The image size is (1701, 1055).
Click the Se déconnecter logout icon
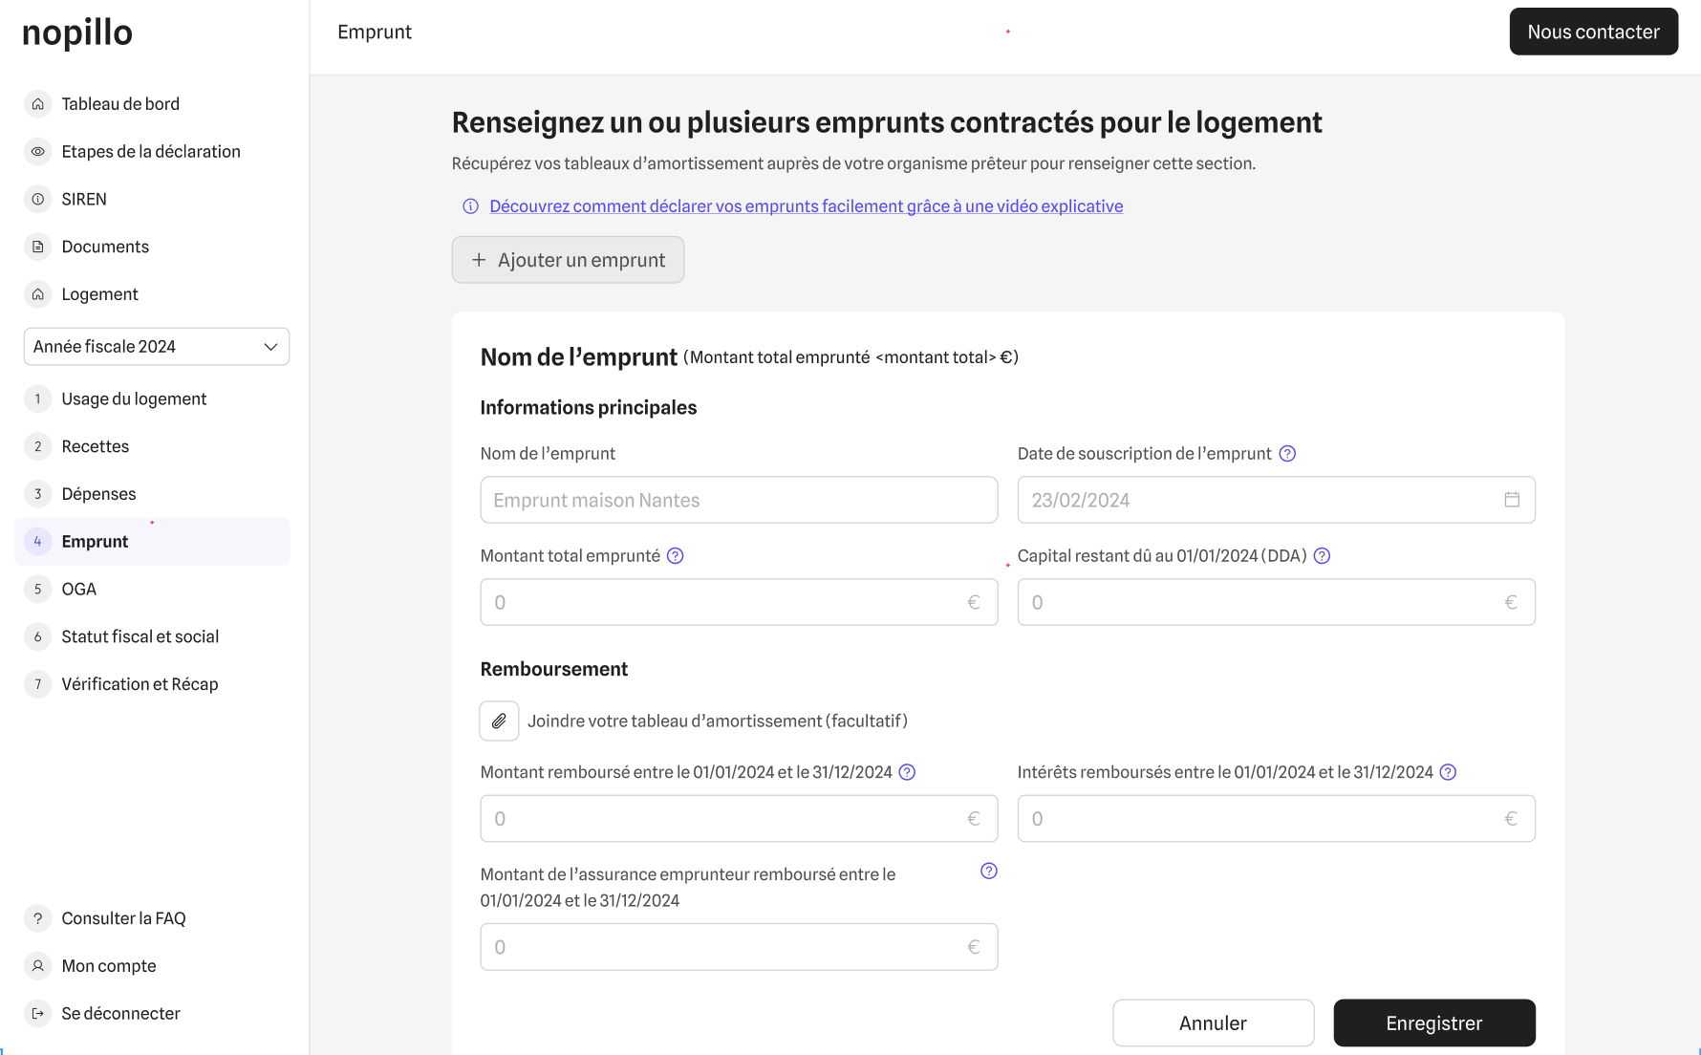pyautogui.click(x=38, y=1013)
